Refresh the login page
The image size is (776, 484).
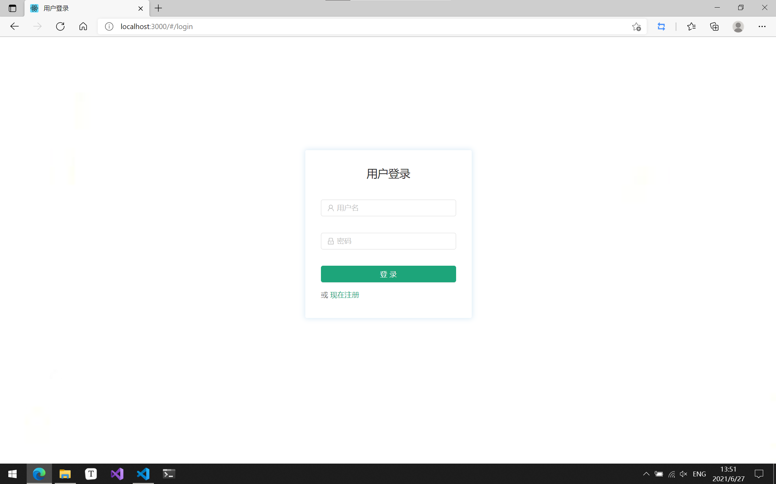(x=60, y=27)
